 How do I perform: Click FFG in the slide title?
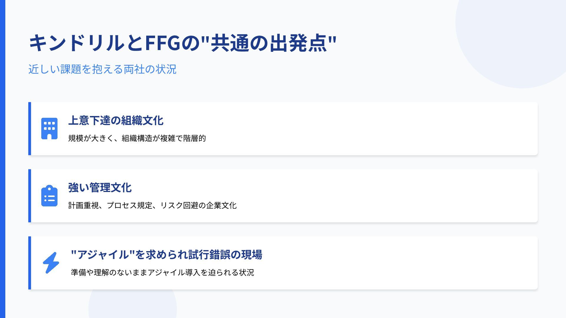pos(162,43)
